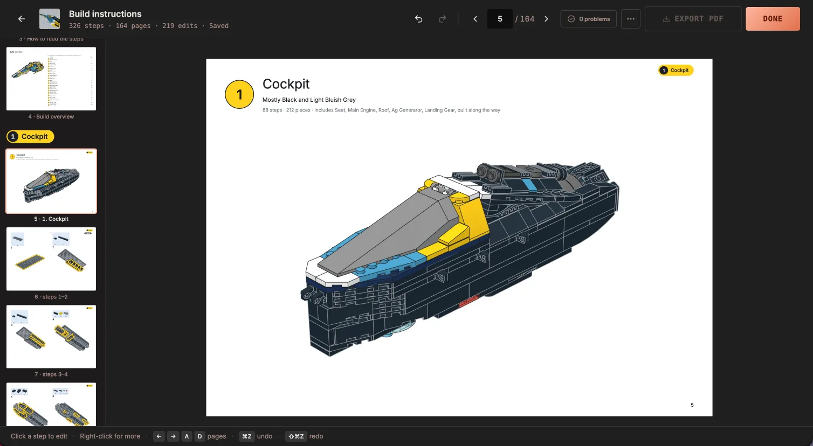Select the spaceship model image on the page

(459, 258)
